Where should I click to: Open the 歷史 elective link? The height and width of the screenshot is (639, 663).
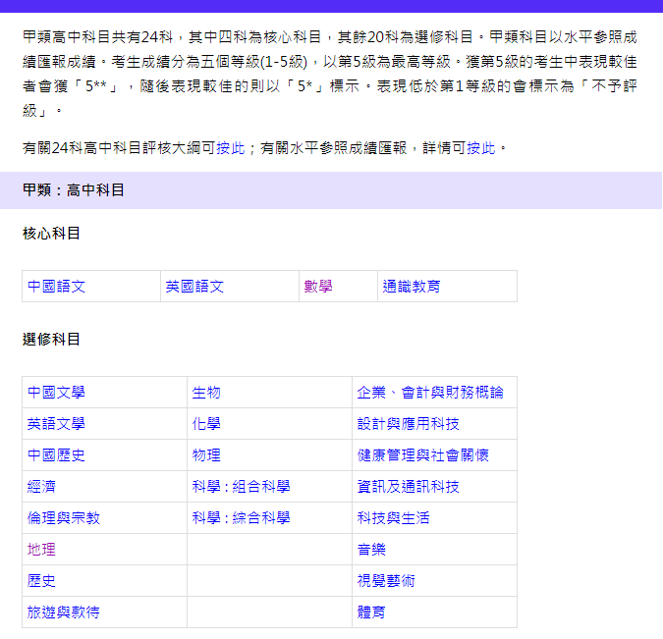pos(41,581)
